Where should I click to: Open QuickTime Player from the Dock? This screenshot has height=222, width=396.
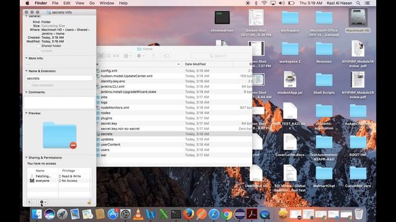click(x=265, y=214)
